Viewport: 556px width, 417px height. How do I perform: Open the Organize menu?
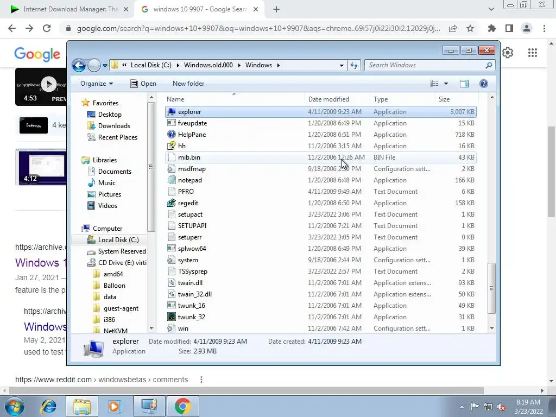click(97, 84)
